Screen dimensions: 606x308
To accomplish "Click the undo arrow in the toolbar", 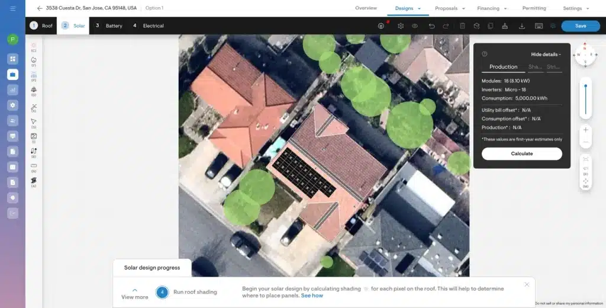I will 431,26.
